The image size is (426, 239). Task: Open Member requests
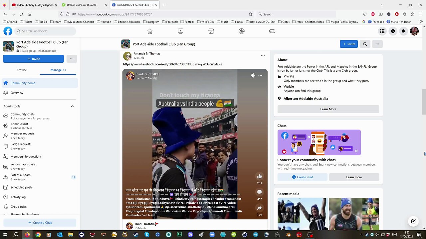(40, 135)
